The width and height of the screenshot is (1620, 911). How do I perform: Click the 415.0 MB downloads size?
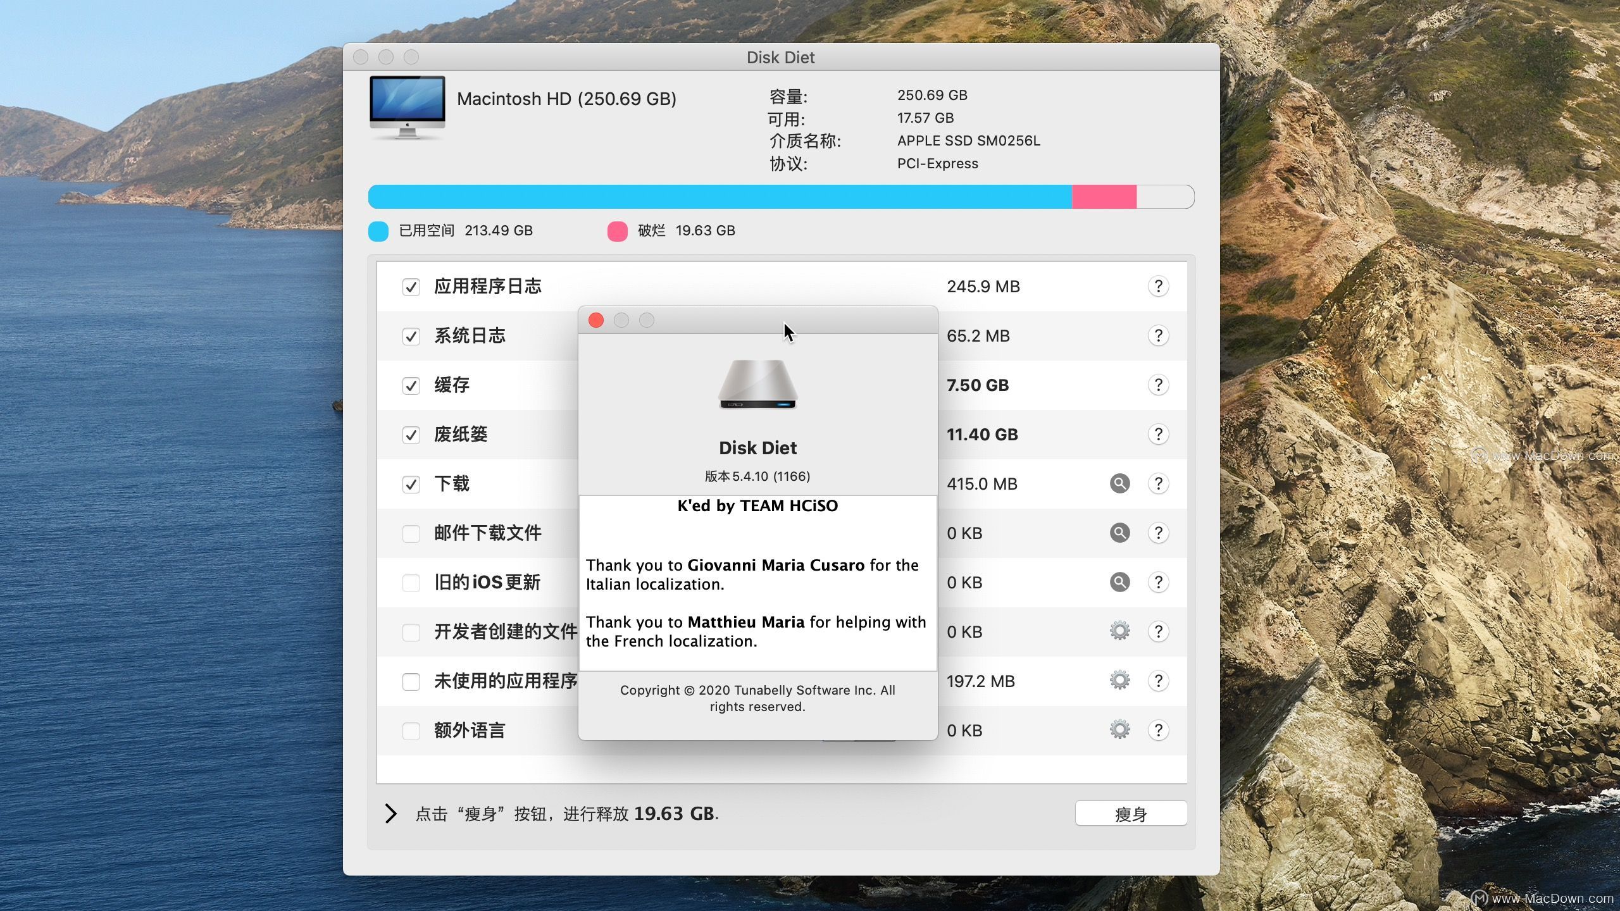pos(982,484)
